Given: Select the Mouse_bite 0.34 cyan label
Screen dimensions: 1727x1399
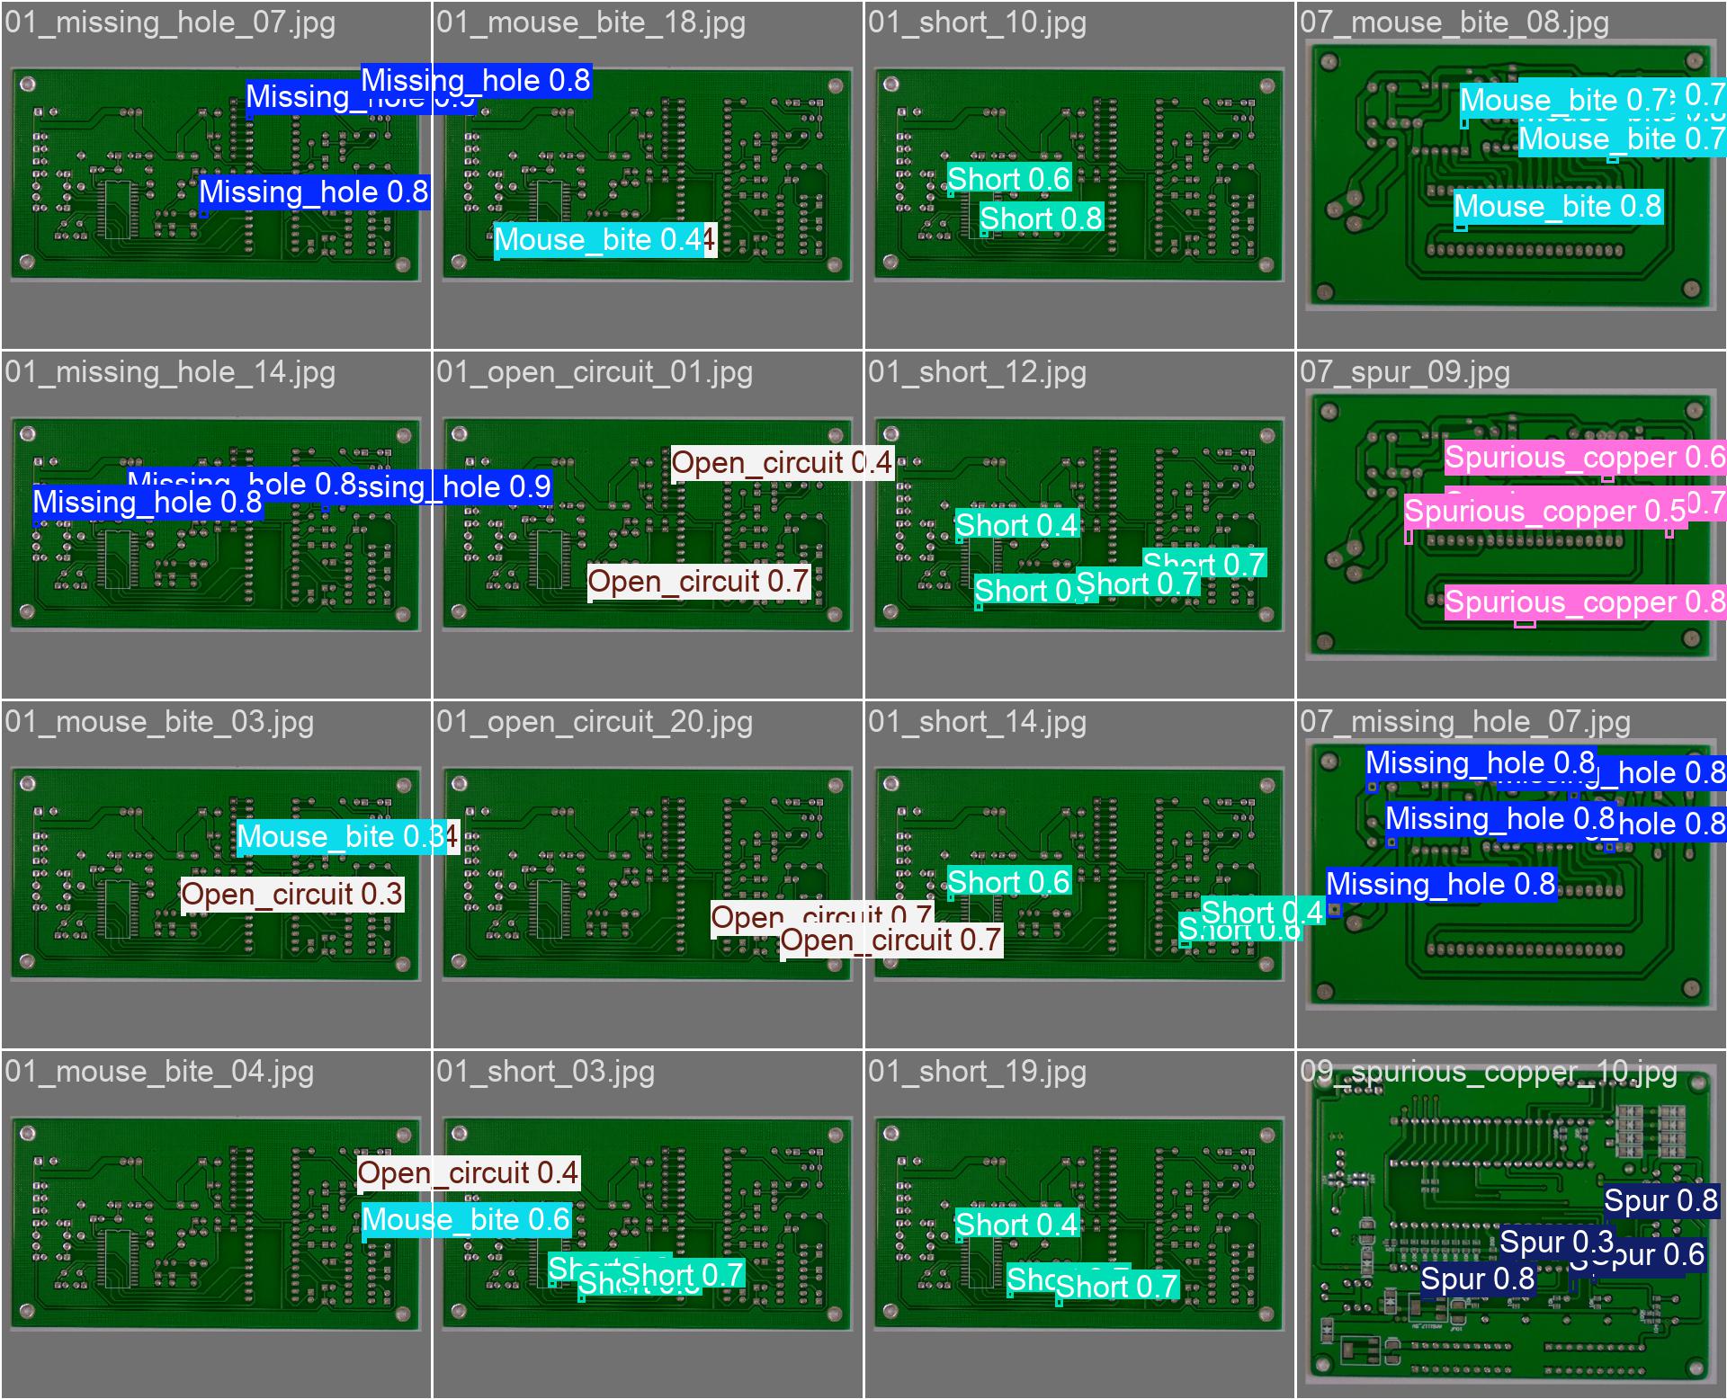Looking at the screenshot, I should 347,838.
